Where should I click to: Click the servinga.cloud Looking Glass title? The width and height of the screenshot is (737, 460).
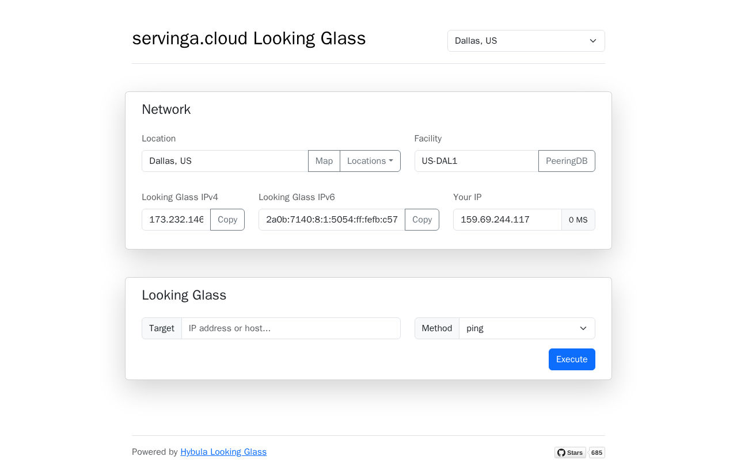click(249, 39)
